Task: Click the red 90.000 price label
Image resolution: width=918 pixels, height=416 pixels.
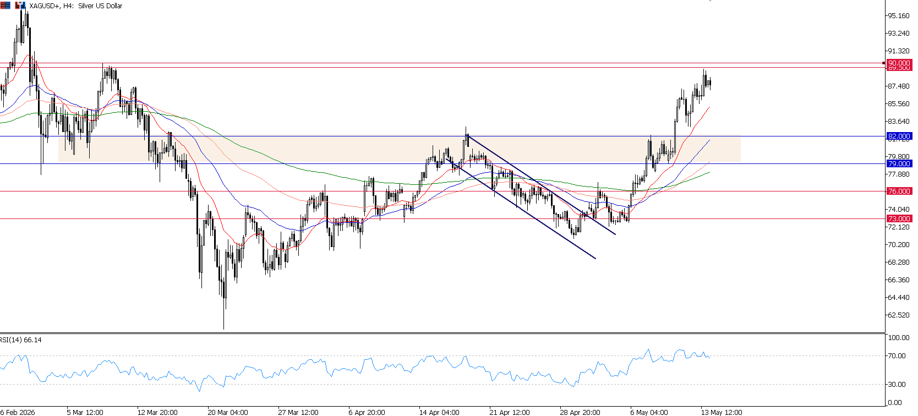Action: pos(899,63)
